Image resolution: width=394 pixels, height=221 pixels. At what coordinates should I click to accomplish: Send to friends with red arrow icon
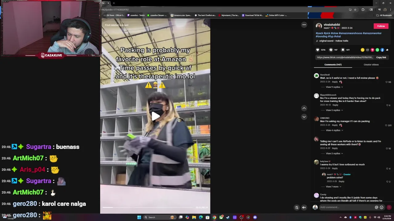(x=372, y=50)
